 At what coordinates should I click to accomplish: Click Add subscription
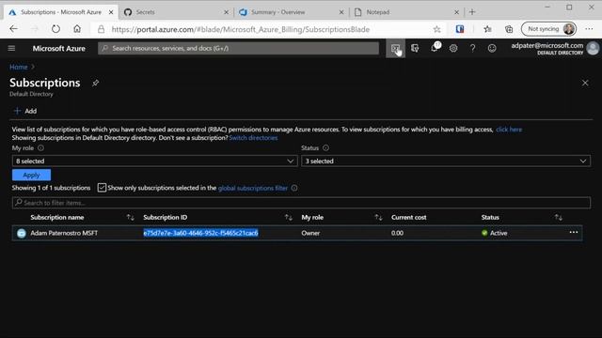[x=25, y=111]
